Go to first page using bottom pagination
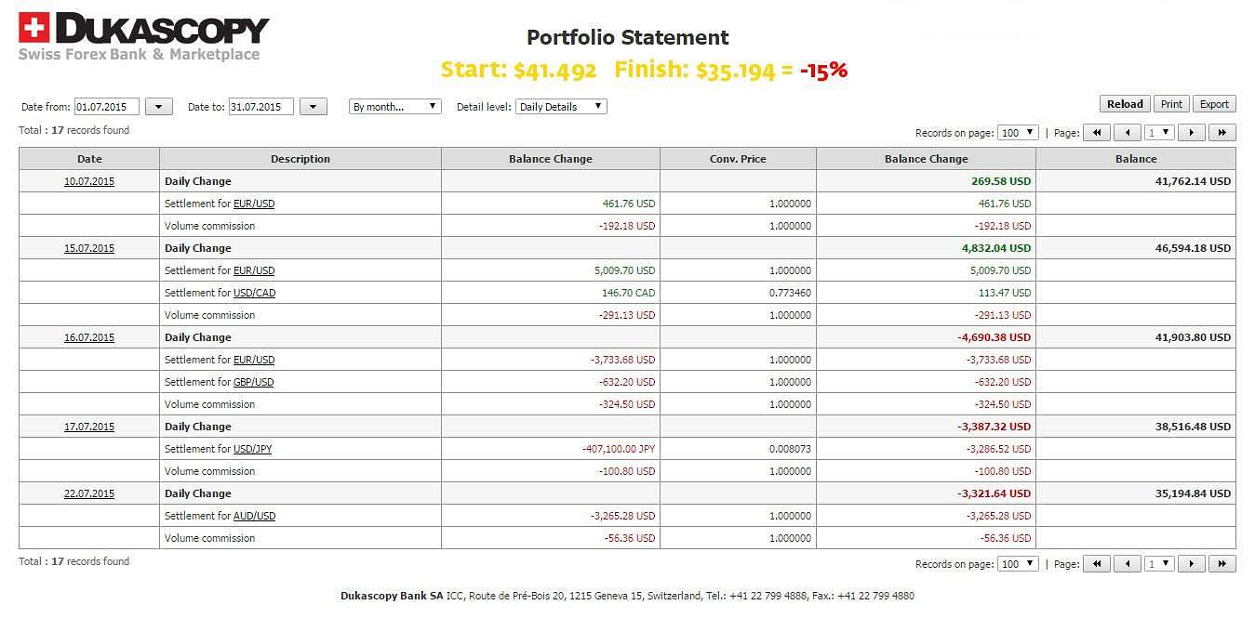 tap(1097, 564)
